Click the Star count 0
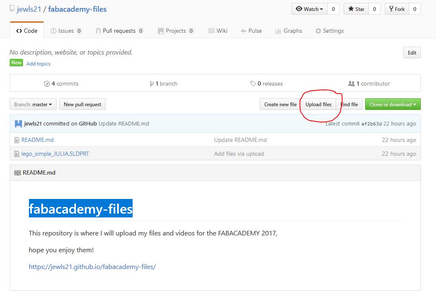Image resolution: width=436 pixels, height=298 pixels. point(375,9)
